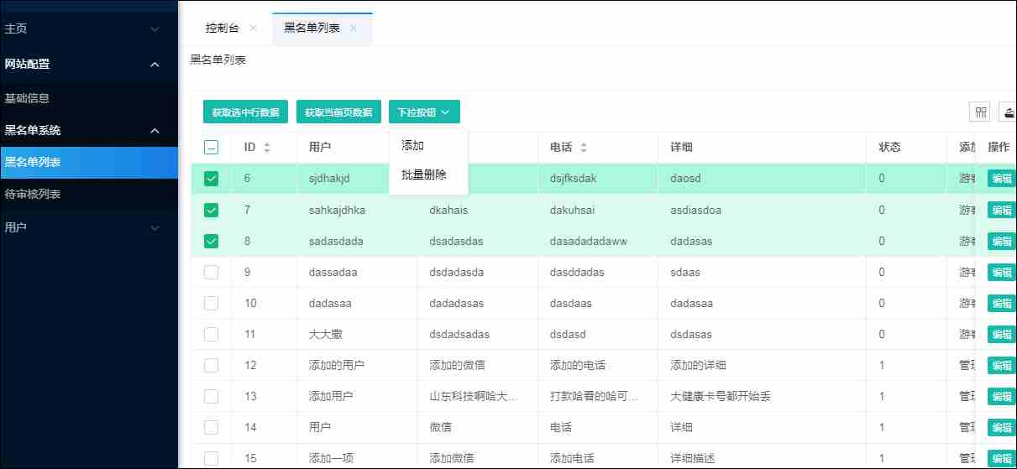1017x469 pixels.
Task: Open the column filter grid icon
Action: 980,112
